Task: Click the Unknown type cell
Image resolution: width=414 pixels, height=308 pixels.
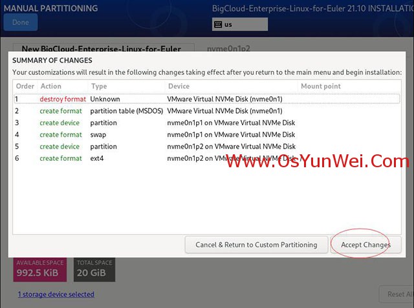Action: [105, 99]
